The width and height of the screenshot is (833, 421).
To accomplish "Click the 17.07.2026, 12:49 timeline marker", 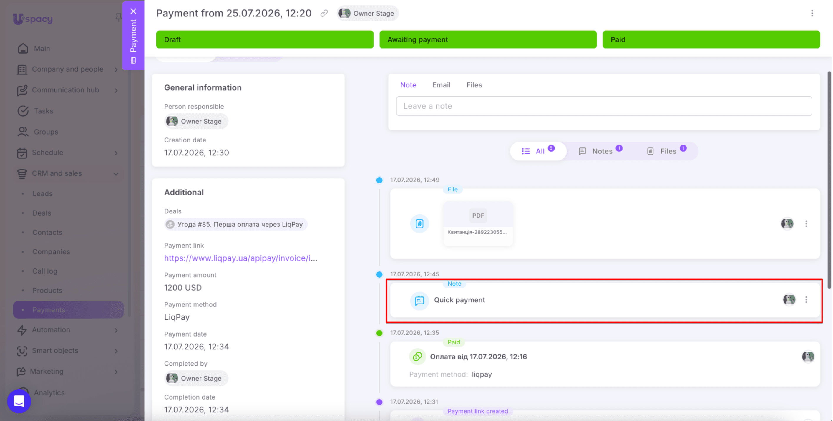I will coord(379,180).
